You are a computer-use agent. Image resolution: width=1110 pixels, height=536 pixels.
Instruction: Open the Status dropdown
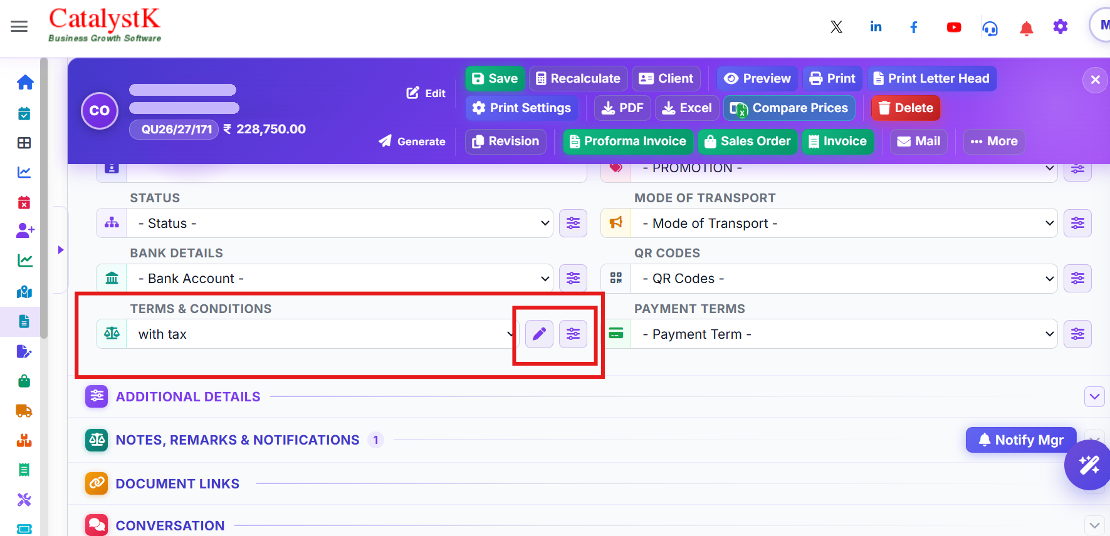tap(340, 223)
